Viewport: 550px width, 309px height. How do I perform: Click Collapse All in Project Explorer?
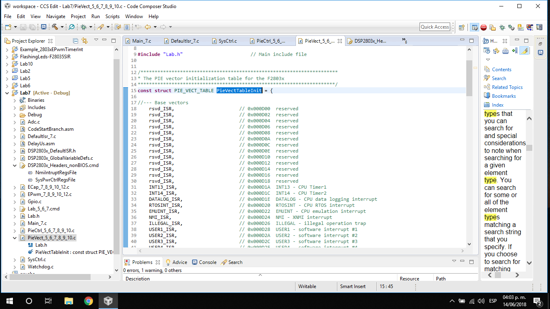(75, 41)
